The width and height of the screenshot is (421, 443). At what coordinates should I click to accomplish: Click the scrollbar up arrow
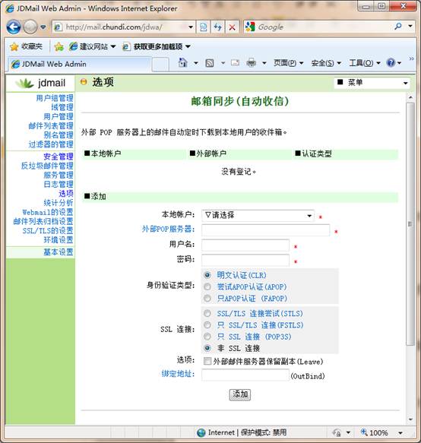tap(410, 97)
